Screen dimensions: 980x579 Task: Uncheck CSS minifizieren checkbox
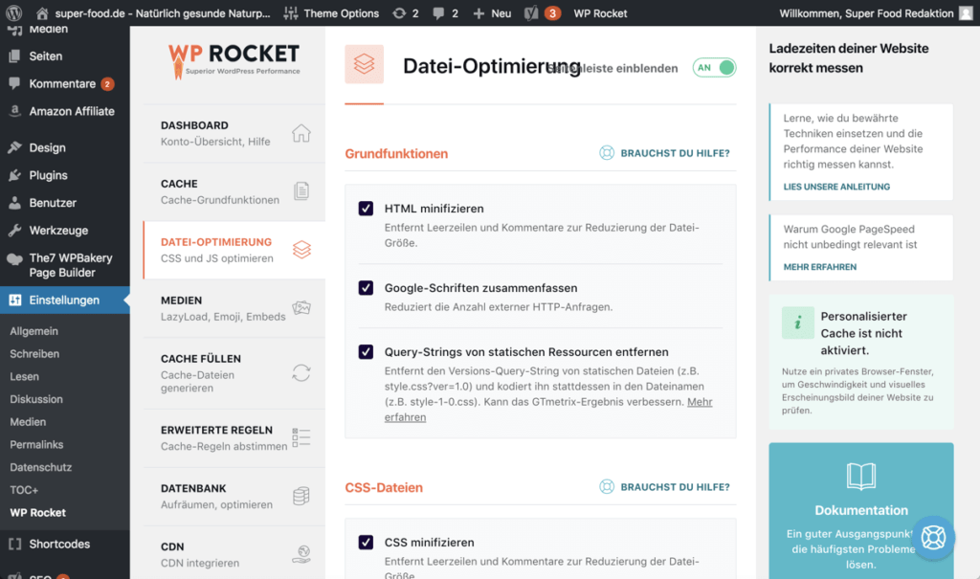[366, 543]
